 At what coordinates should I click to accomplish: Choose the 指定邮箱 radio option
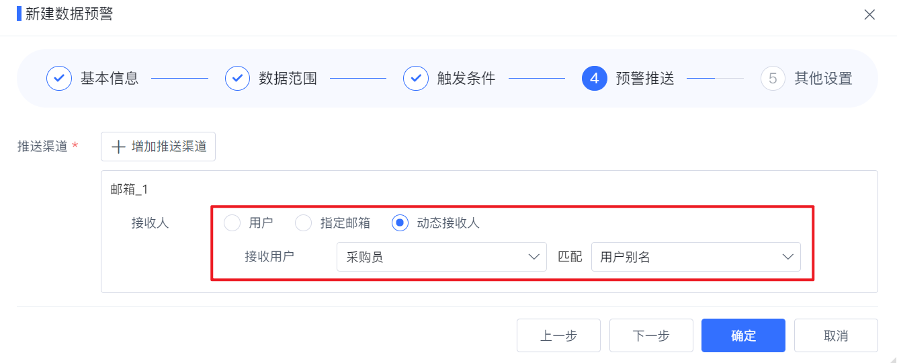pos(304,223)
